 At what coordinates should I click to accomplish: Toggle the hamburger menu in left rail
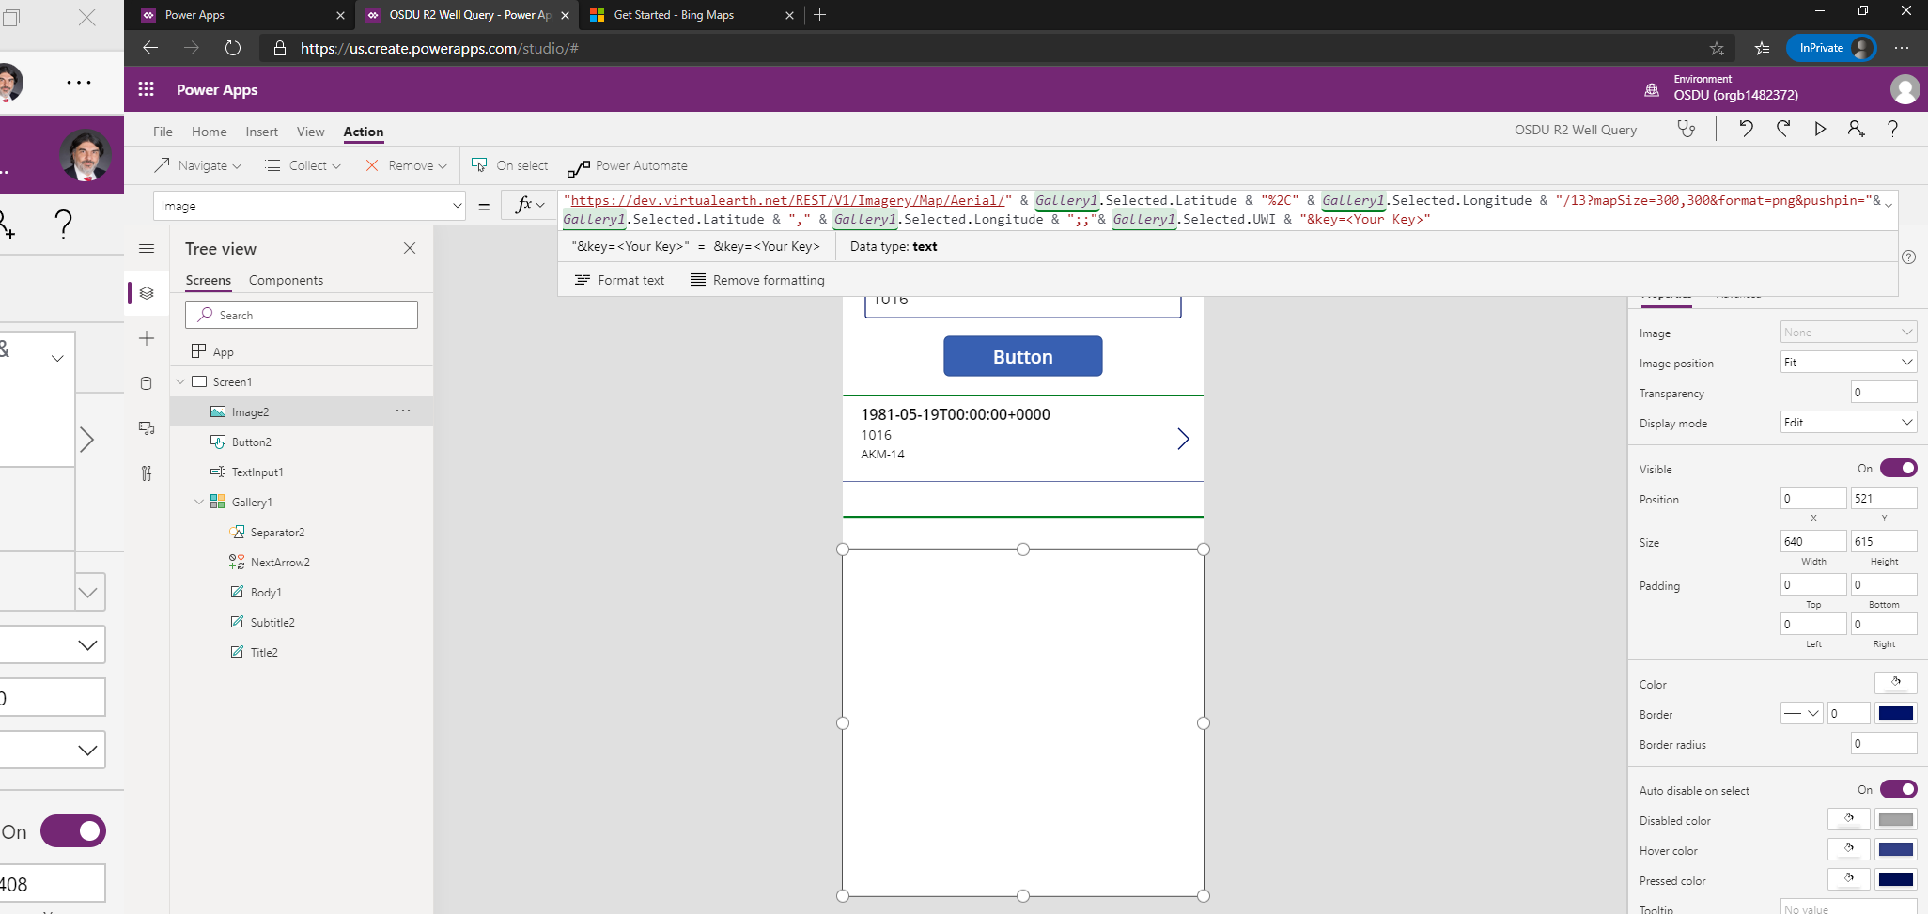[x=147, y=248]
